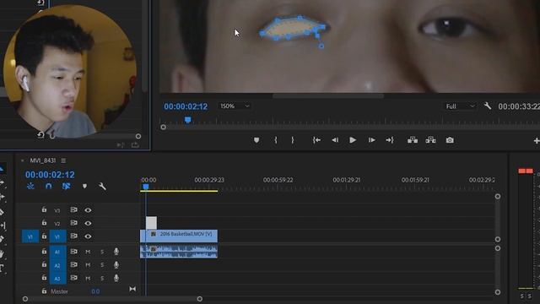Lock the Master audio track
This screenshot has width=540, height=304.
point(44,291)
